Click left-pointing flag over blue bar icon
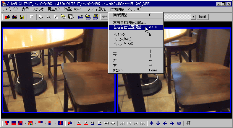Image resolution: width=233 pixels, height=128 pixels. [x=93, y=123]
